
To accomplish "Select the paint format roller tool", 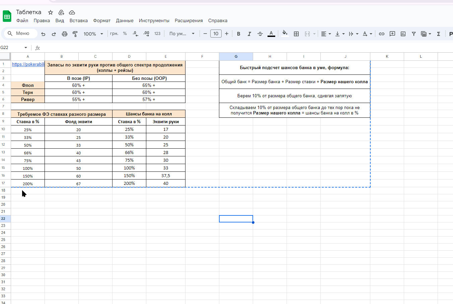I will click(x=75, y=34).
